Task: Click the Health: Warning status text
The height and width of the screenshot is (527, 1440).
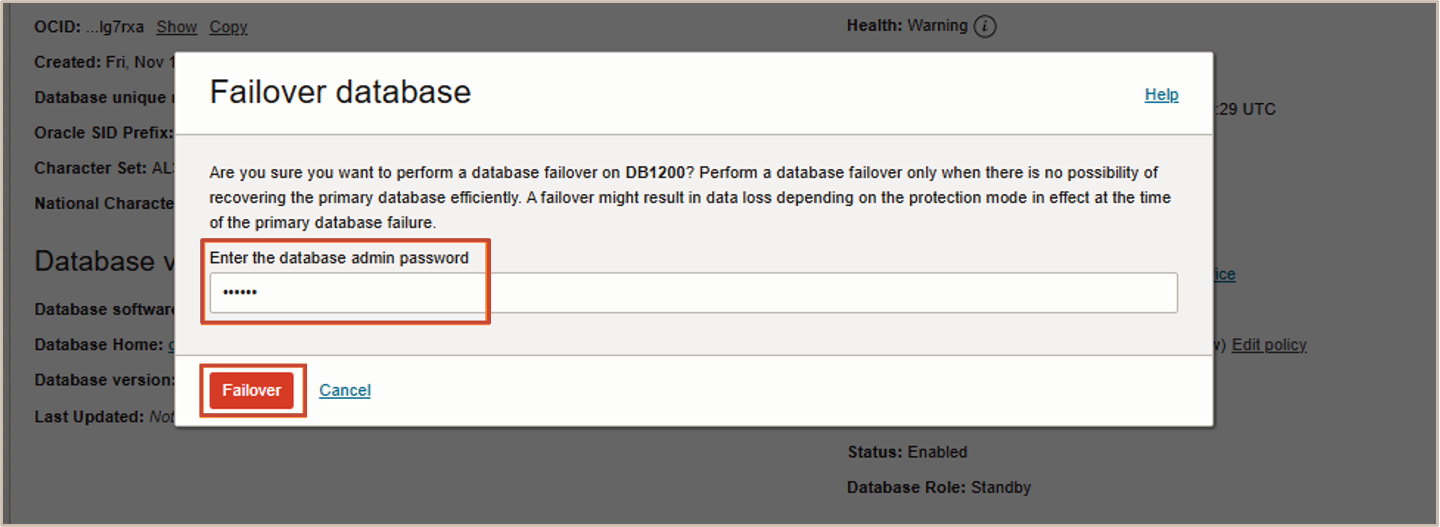Action: click(x=907, y=26)
